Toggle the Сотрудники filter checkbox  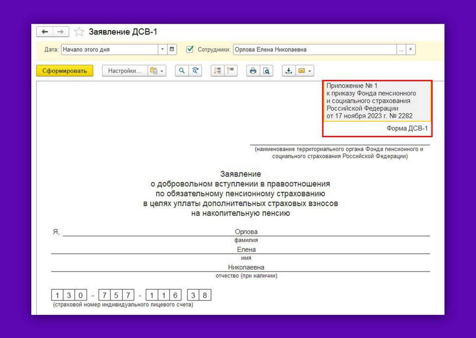190,49
